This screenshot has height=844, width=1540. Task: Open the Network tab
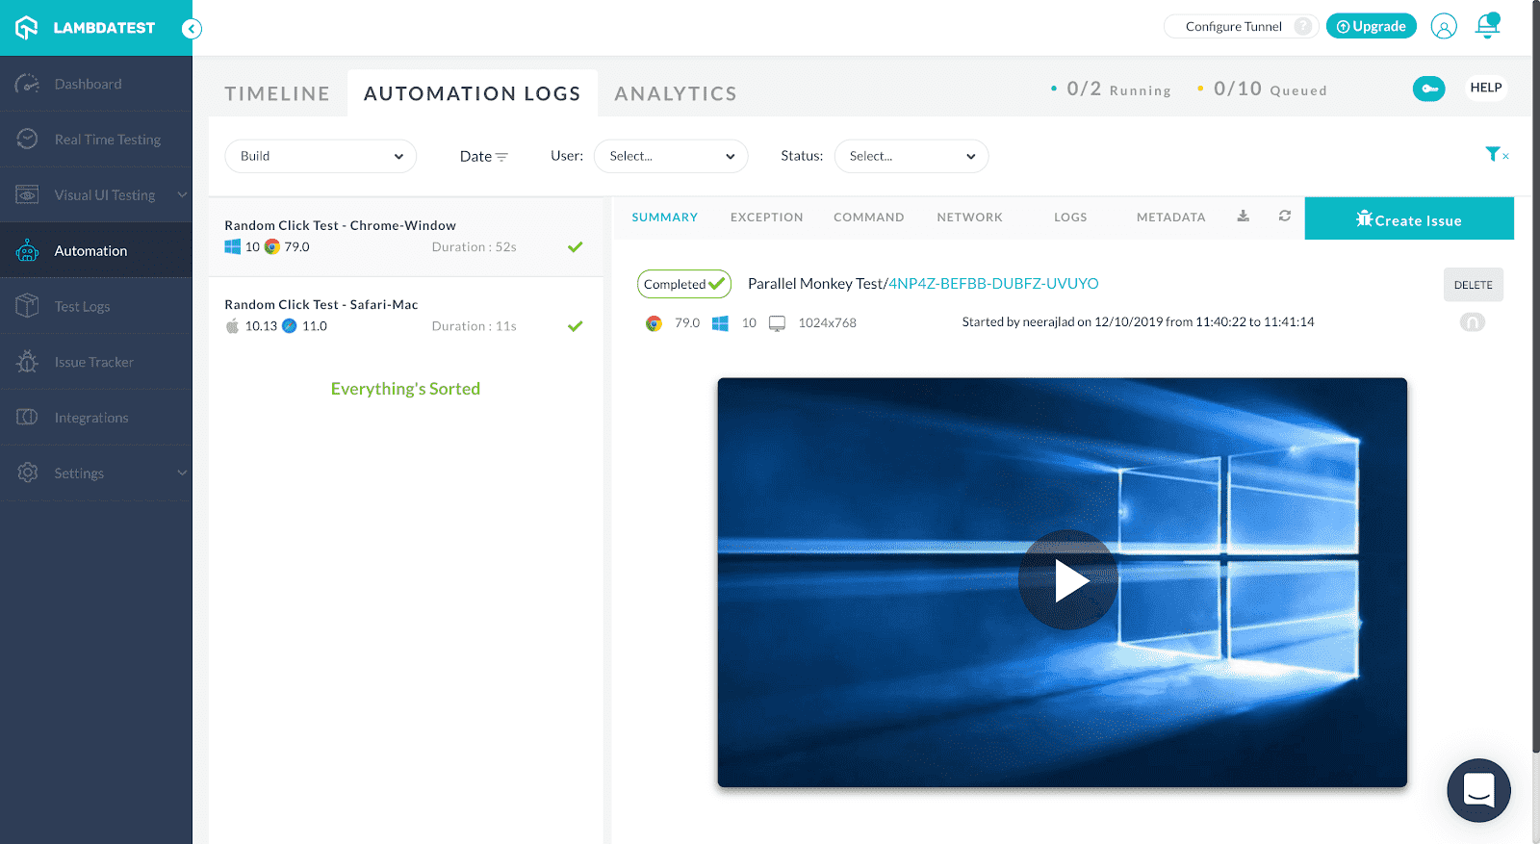[969, 217]
